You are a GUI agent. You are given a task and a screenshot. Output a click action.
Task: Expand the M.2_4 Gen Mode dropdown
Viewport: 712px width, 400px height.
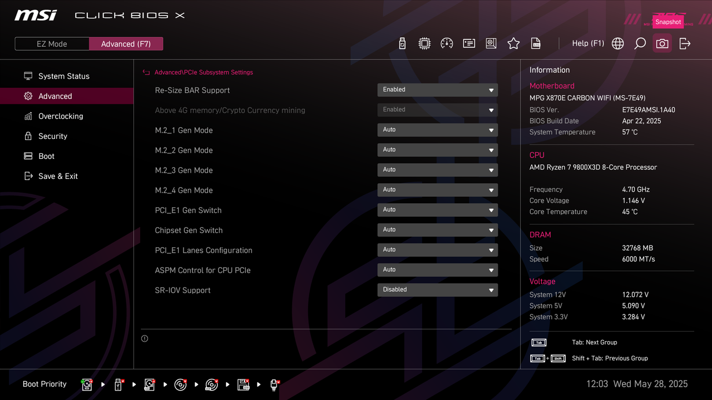[x=437, y=190]
